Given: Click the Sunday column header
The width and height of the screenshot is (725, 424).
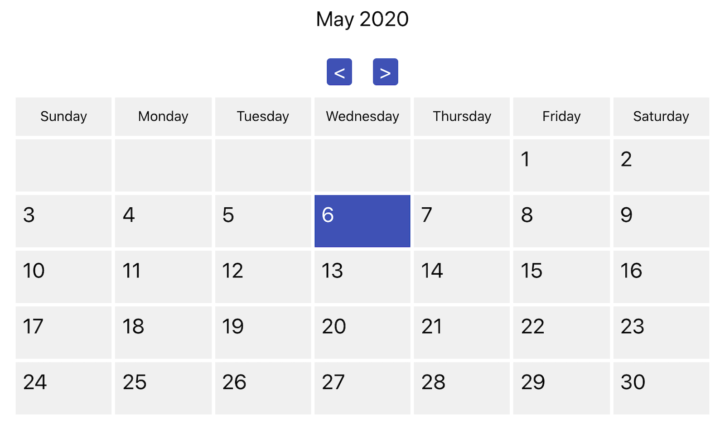Looking at the screenshot, I should (x=63, y=116).
